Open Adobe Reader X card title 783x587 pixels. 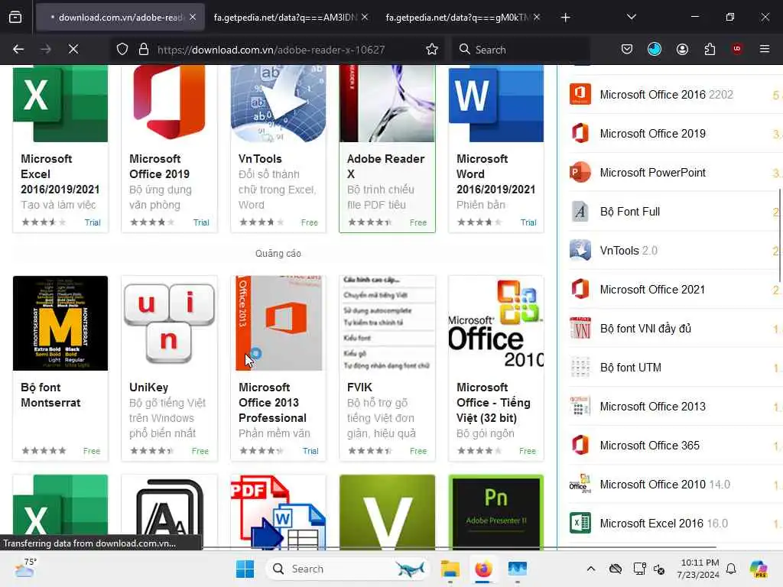click(x=385, y=166)
